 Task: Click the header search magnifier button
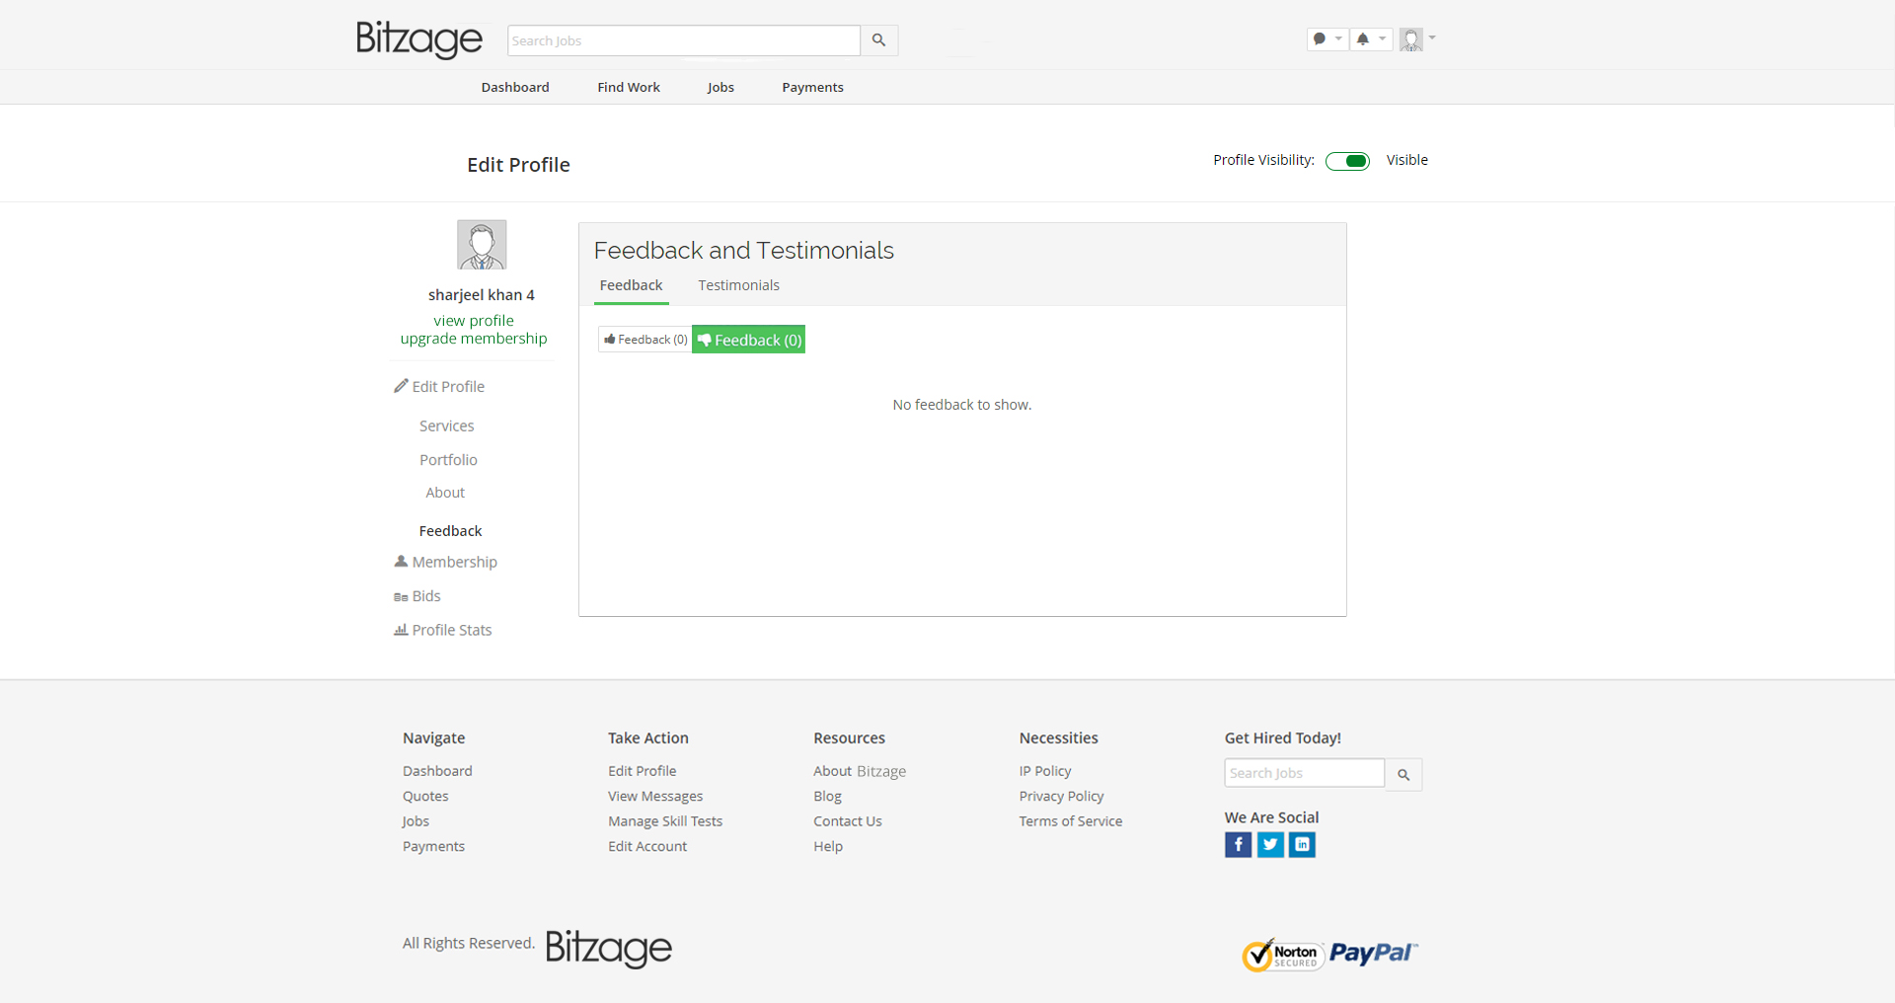pyautogui.click(x=878, y=40)
